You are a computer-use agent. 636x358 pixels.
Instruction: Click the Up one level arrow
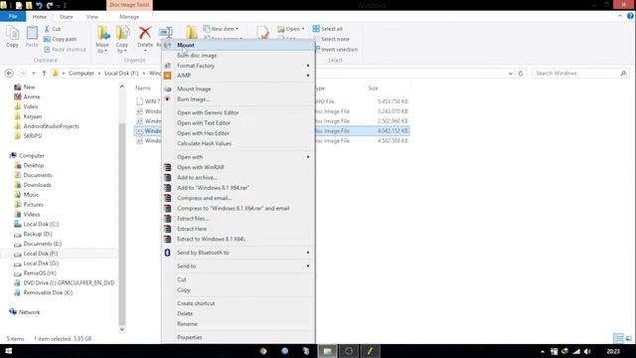[44, 73]
